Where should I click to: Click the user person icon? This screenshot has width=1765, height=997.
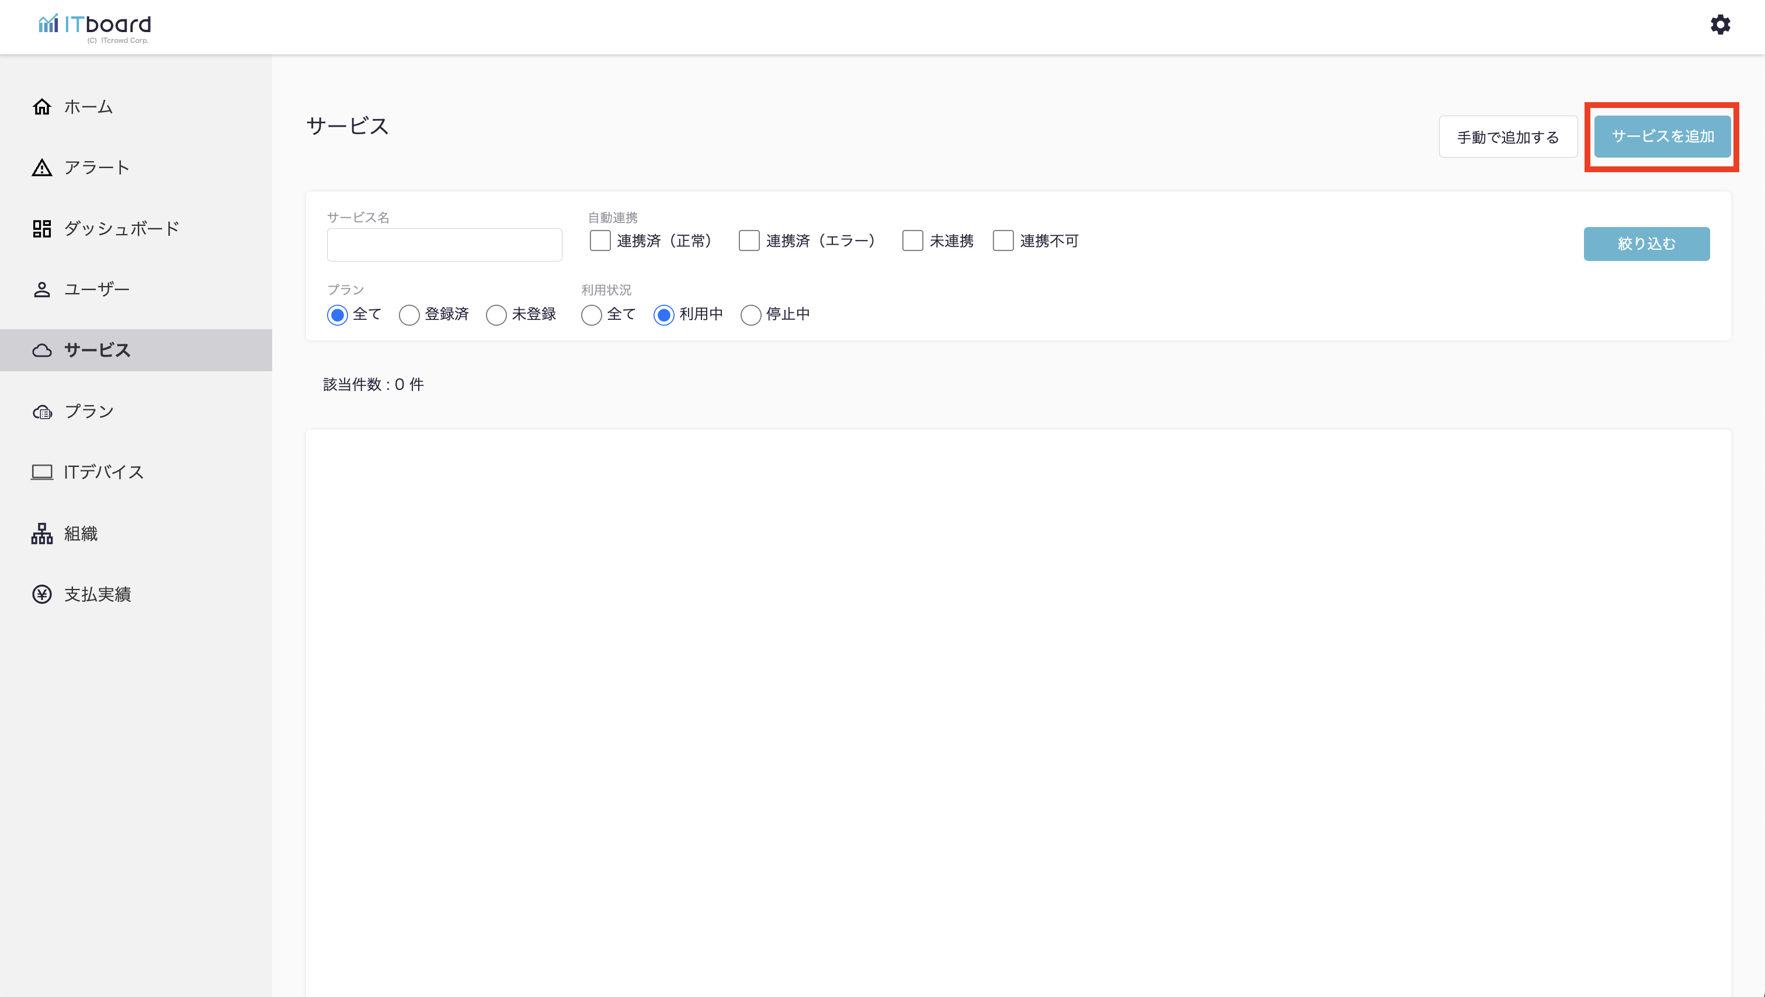(x=42, y=290)
